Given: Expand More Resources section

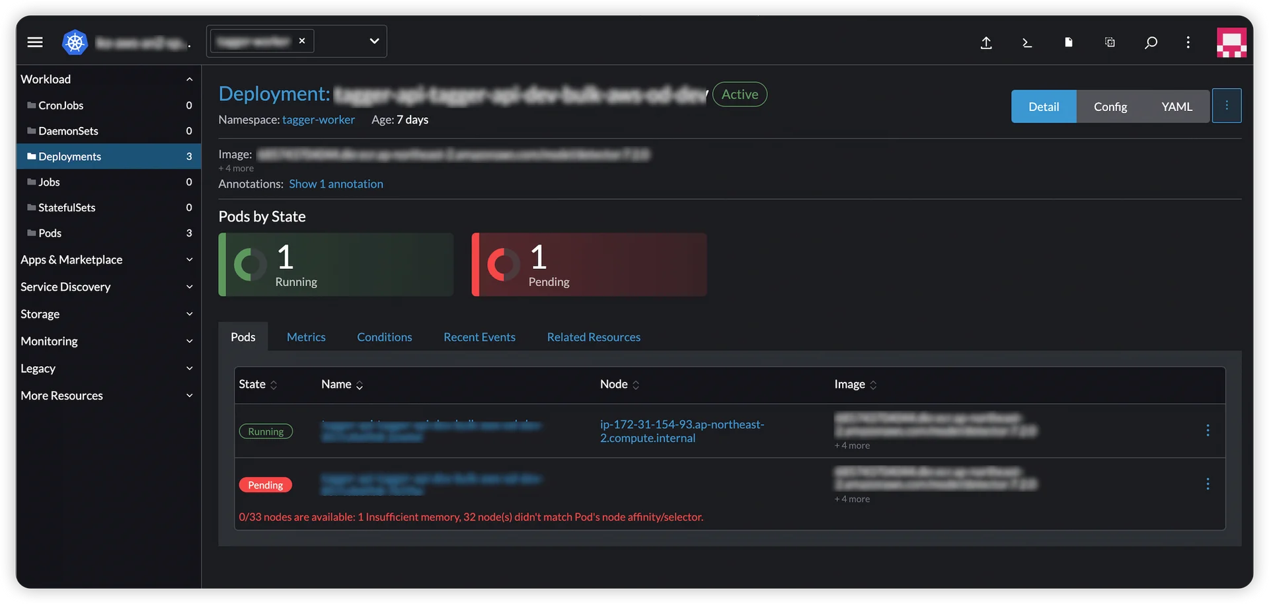Looking at the screenshot, I should 108,395.
